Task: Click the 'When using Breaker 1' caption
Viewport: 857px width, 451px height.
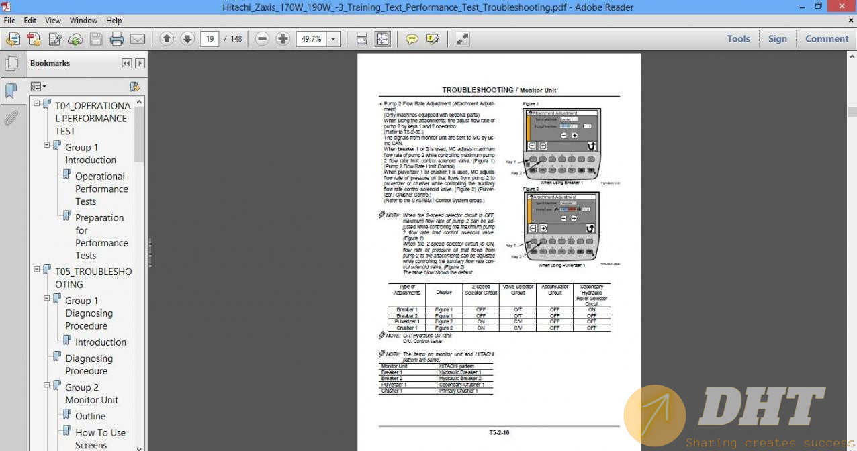Action: [x=561, y=183]
